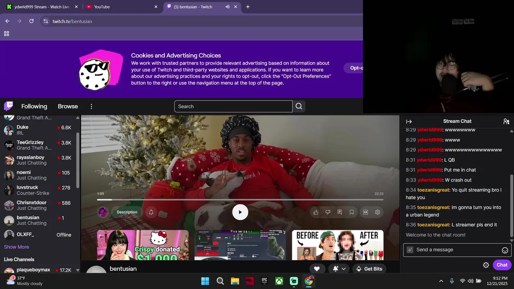Select the noemi channel in sidebar
Viewport: 514px width, 289px height.
click(38, 175)
